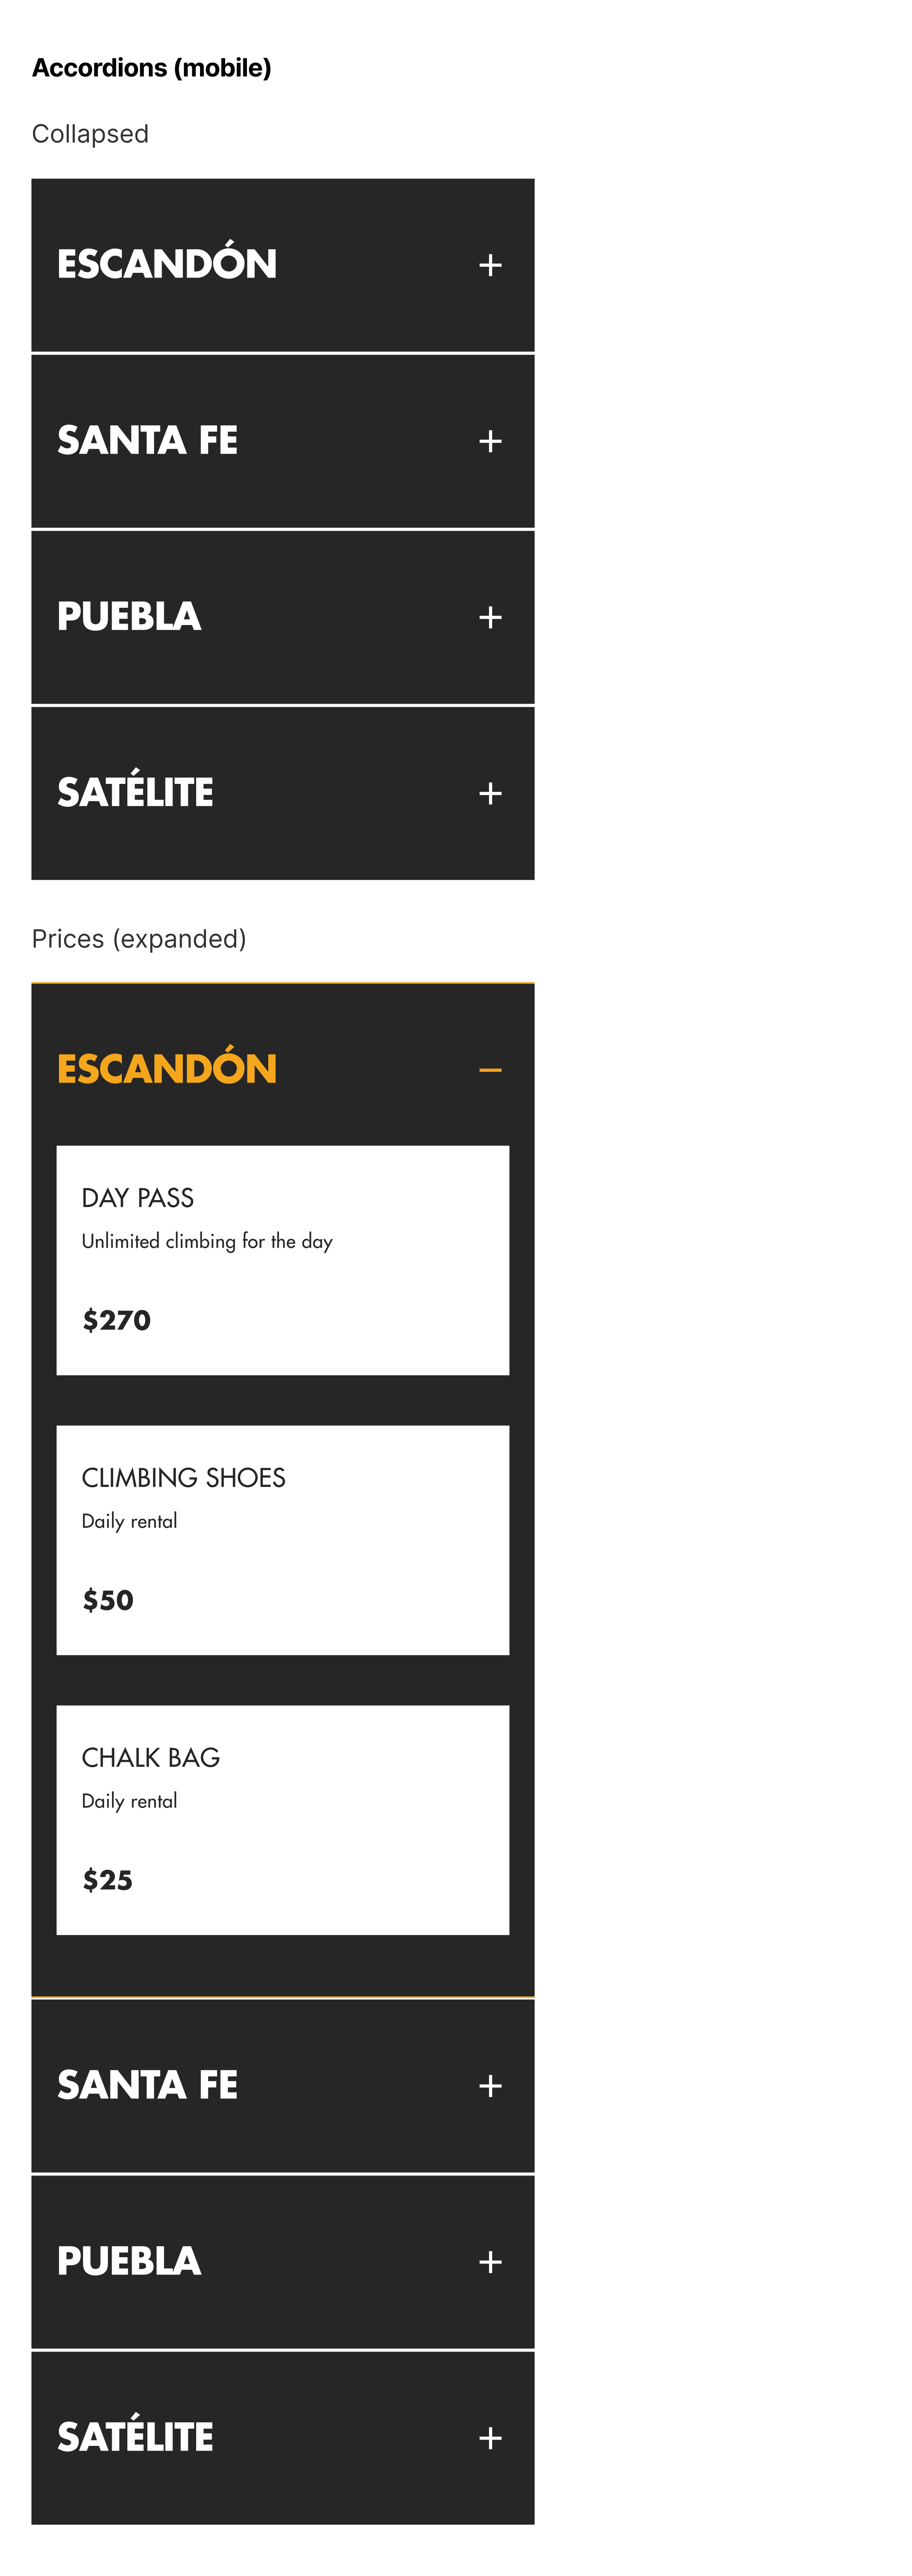Viewport: 912px width, 2576px height.
Task: Click plus icon on SATÉLITE in Collapsed example
Action: [x=490, y=793]
